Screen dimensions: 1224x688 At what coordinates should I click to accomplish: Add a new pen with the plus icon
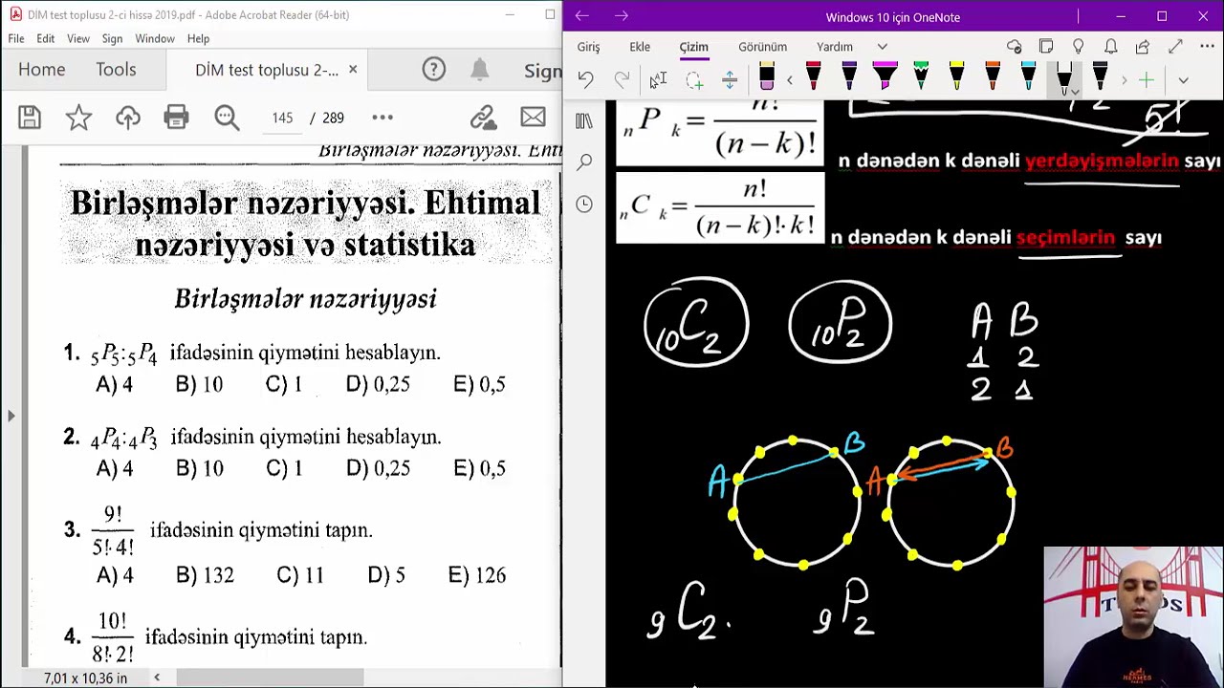(x=1147, y=80)
